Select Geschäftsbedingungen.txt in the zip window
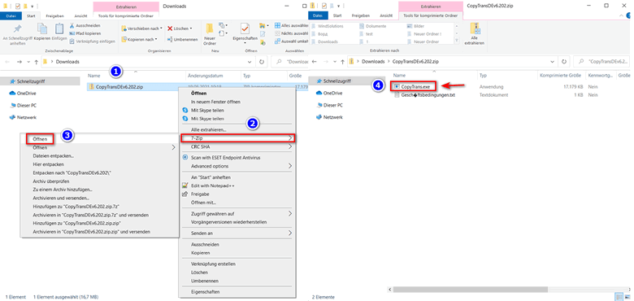The height and width of the screenshot is (301, 634). pos(425,95)
